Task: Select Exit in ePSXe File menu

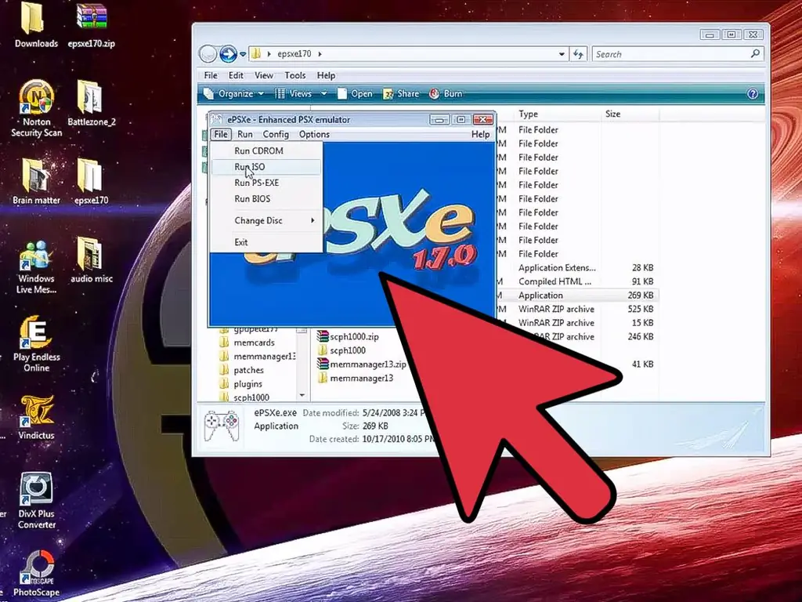Action: [266, 242]
